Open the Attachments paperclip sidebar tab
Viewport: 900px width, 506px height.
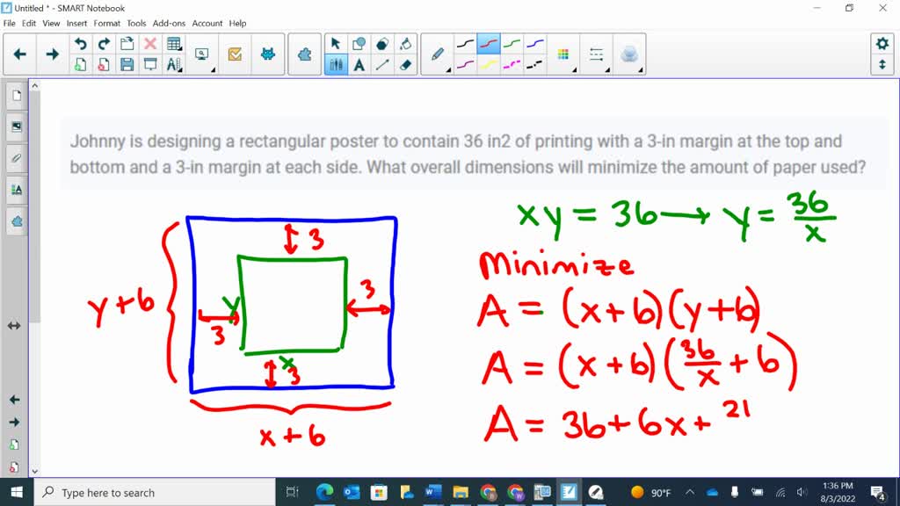(x=15, y=158)
